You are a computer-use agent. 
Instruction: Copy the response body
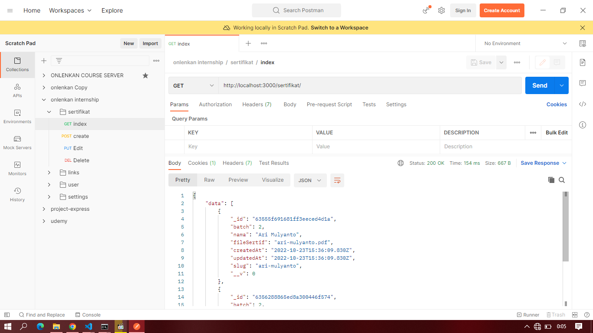pos(551,180)
